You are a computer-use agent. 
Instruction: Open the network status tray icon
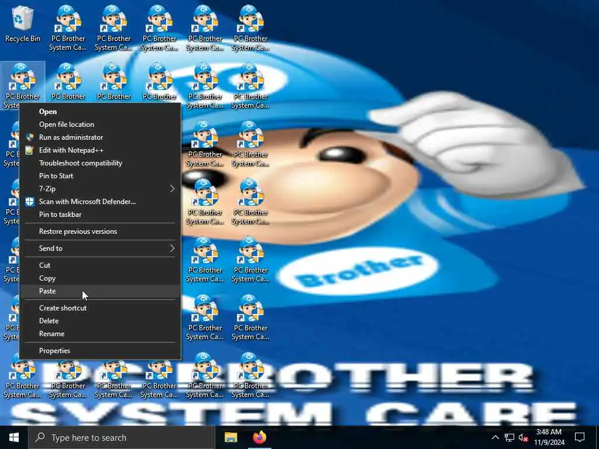point(510,437)
